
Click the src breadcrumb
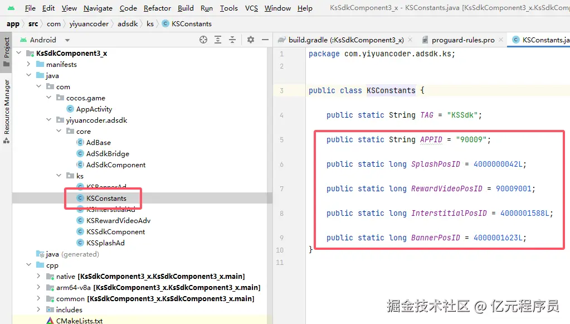coord(33,23)
